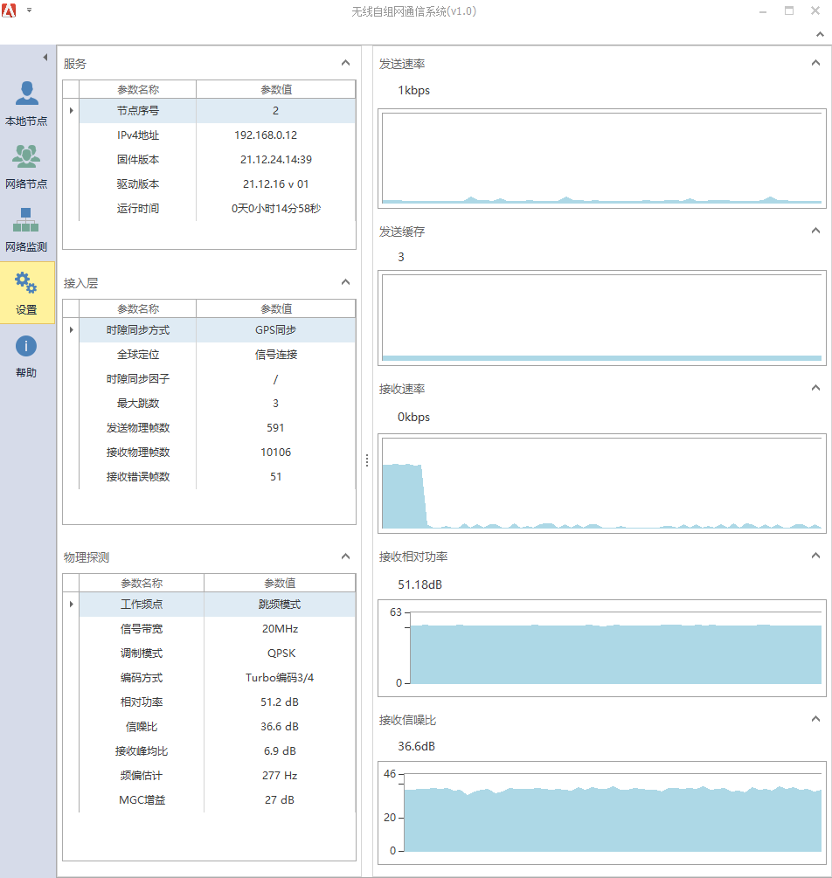Click the QPSK modulation value
This screenshot has width=832, height=878.
point(280,653)
